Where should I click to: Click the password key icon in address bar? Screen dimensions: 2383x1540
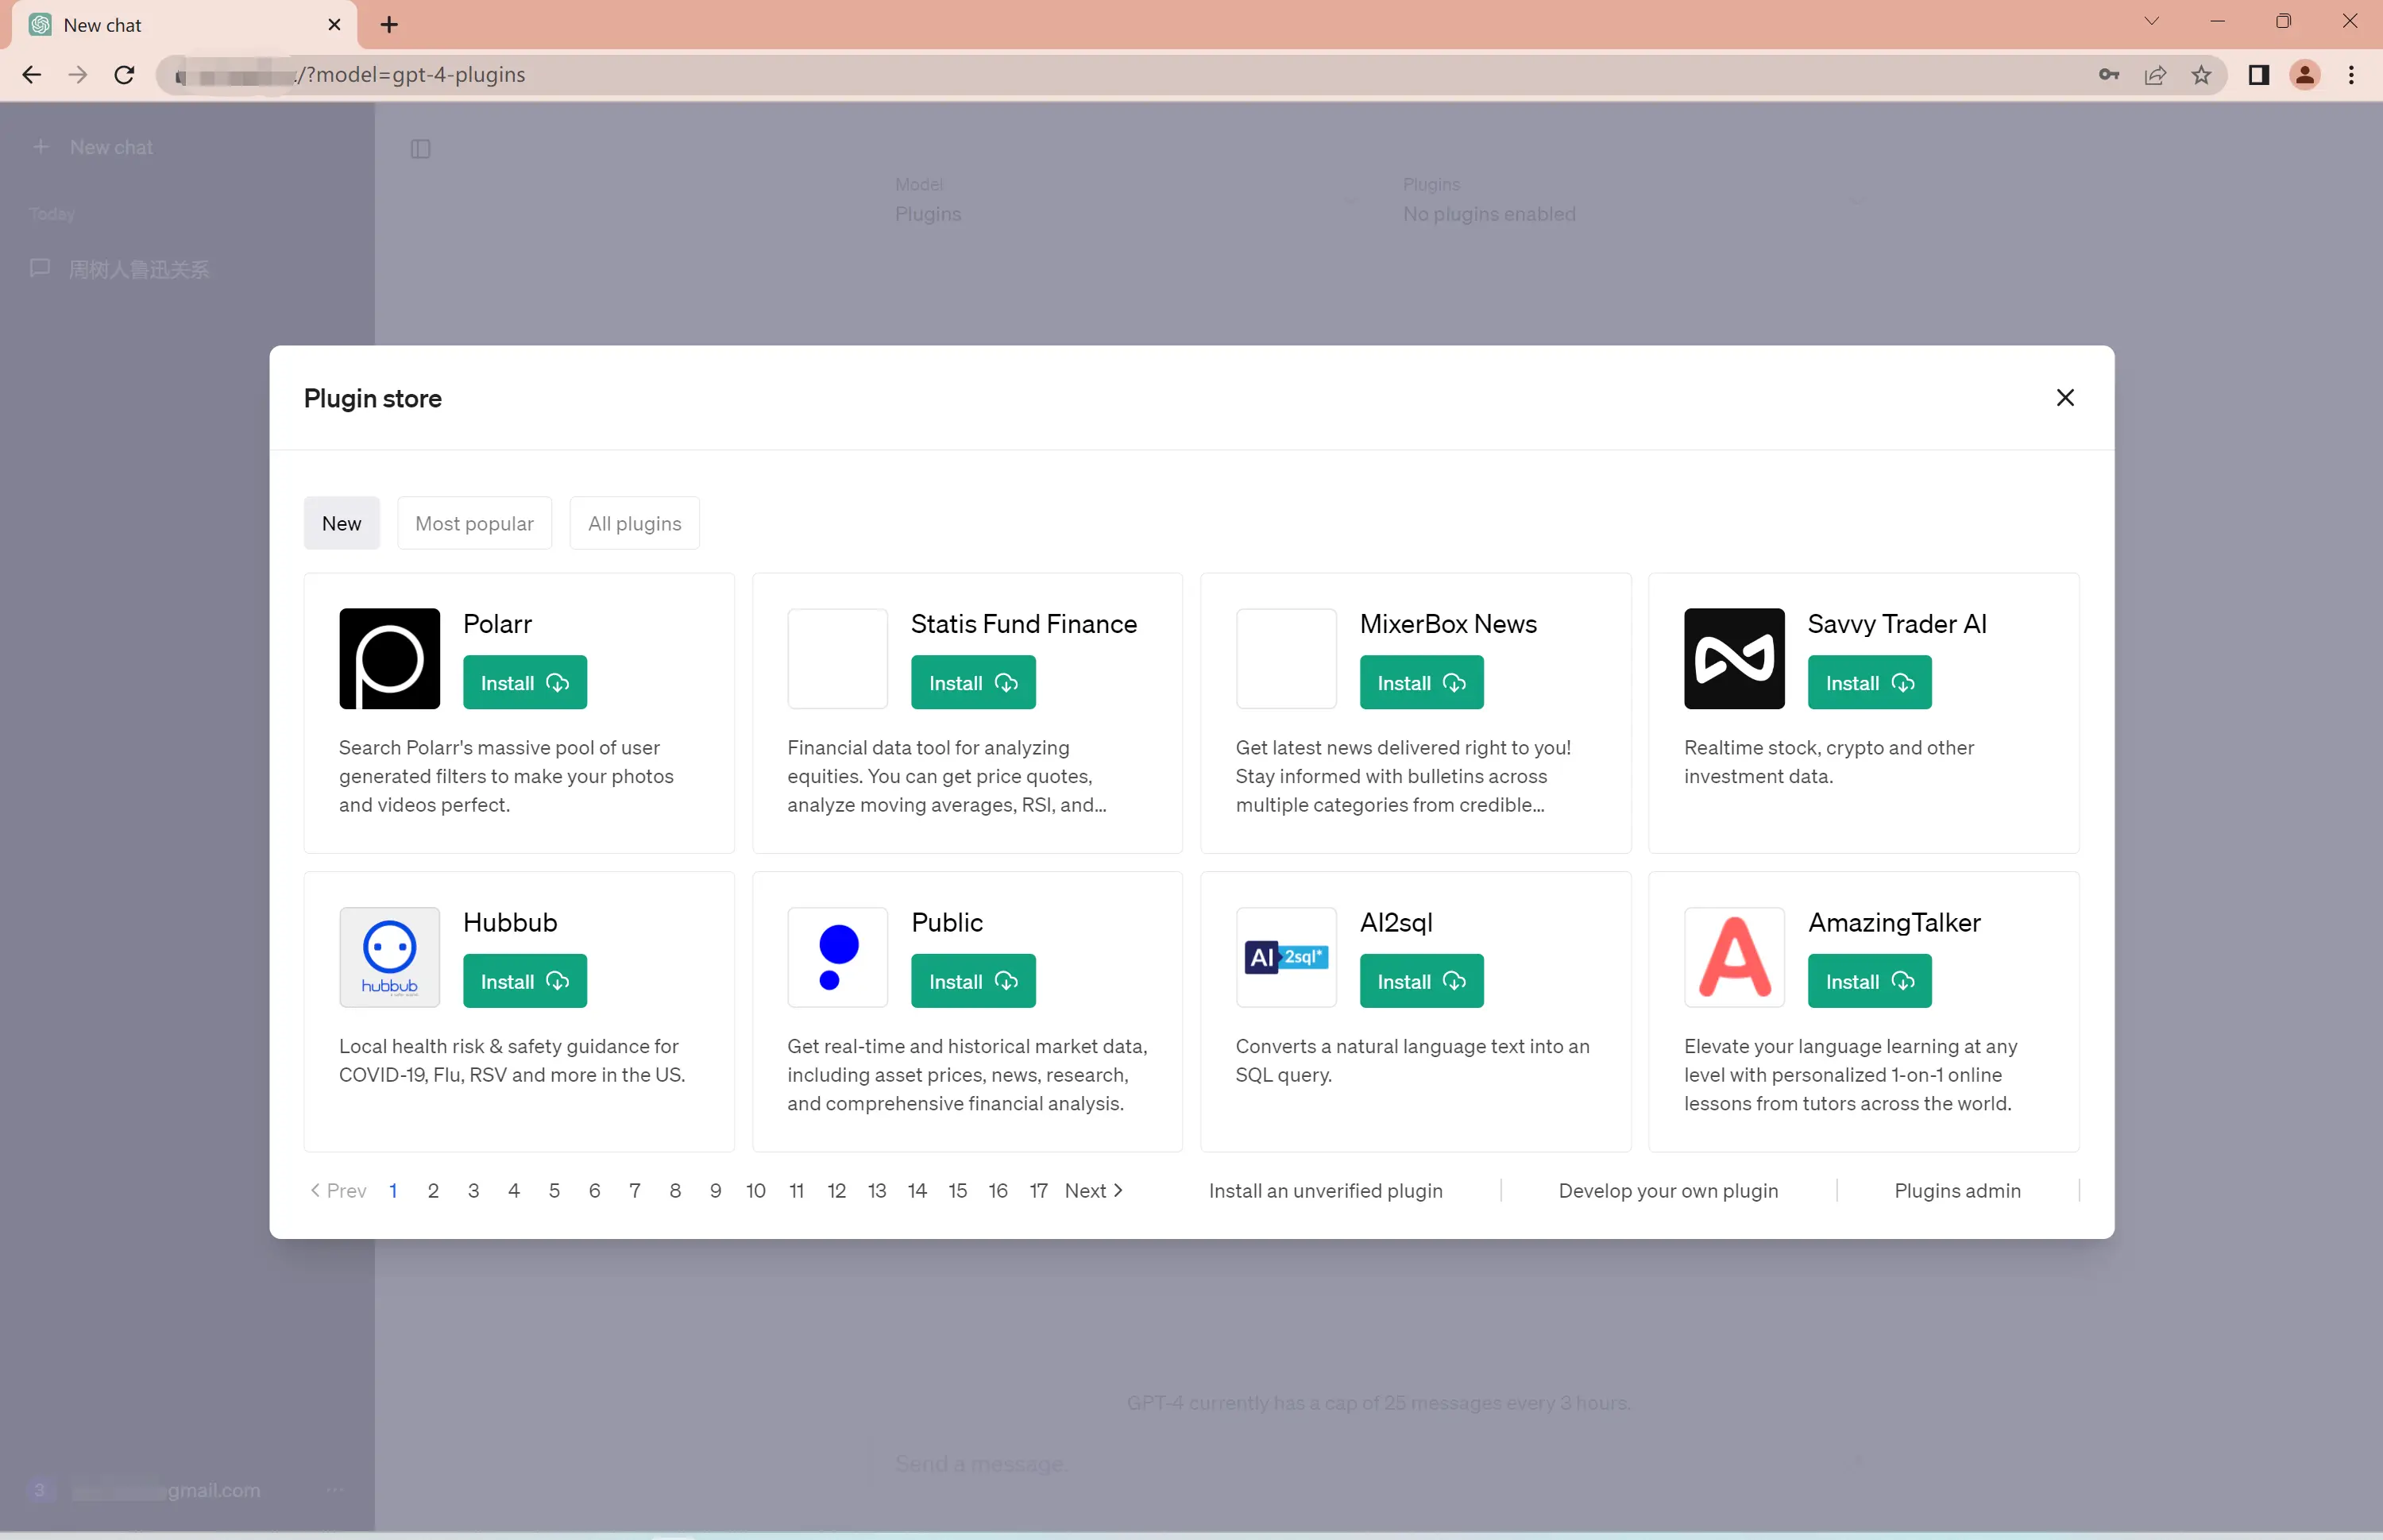point(2108,75)
